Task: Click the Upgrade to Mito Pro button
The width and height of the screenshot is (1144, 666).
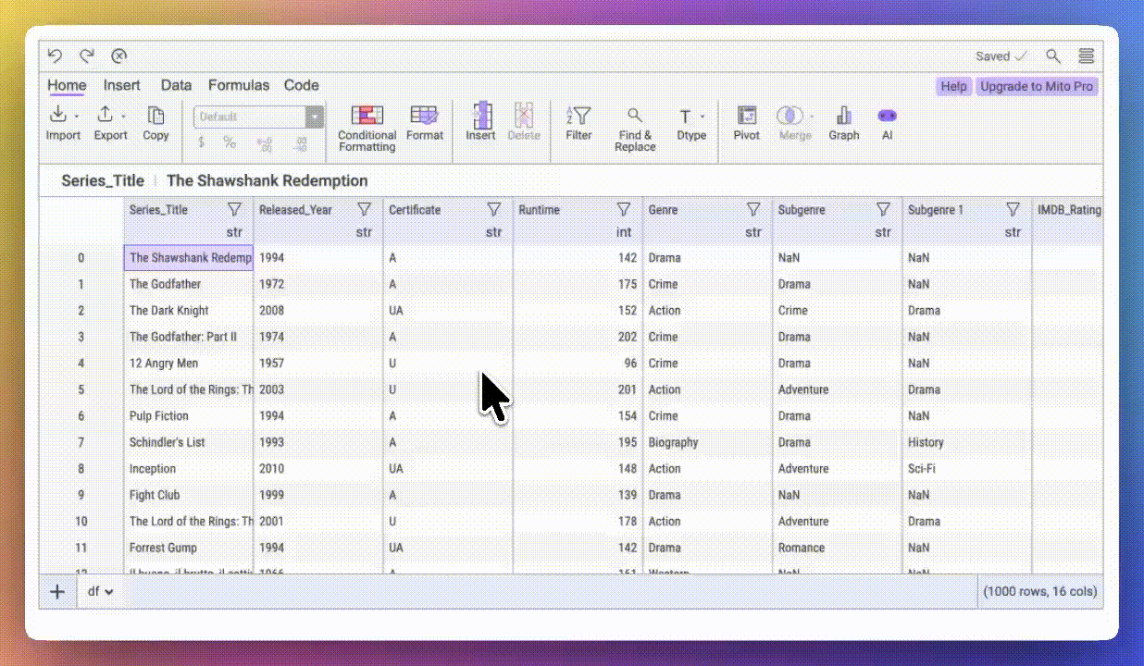Action: point(1036,85)
